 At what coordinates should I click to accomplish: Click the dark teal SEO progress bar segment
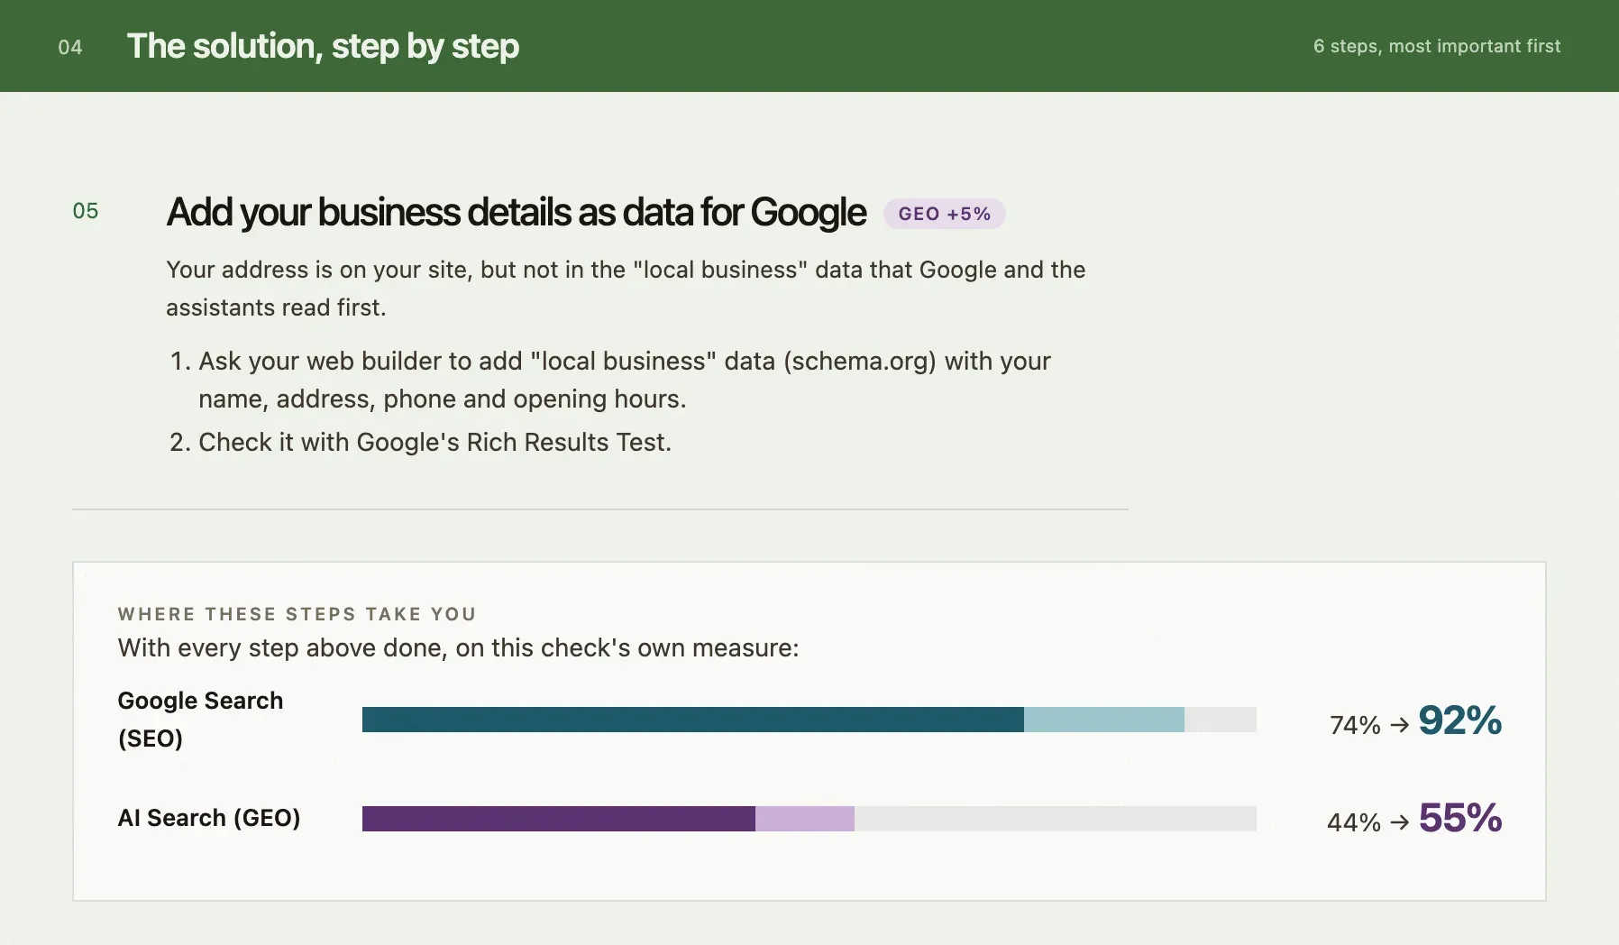[693, 720]
